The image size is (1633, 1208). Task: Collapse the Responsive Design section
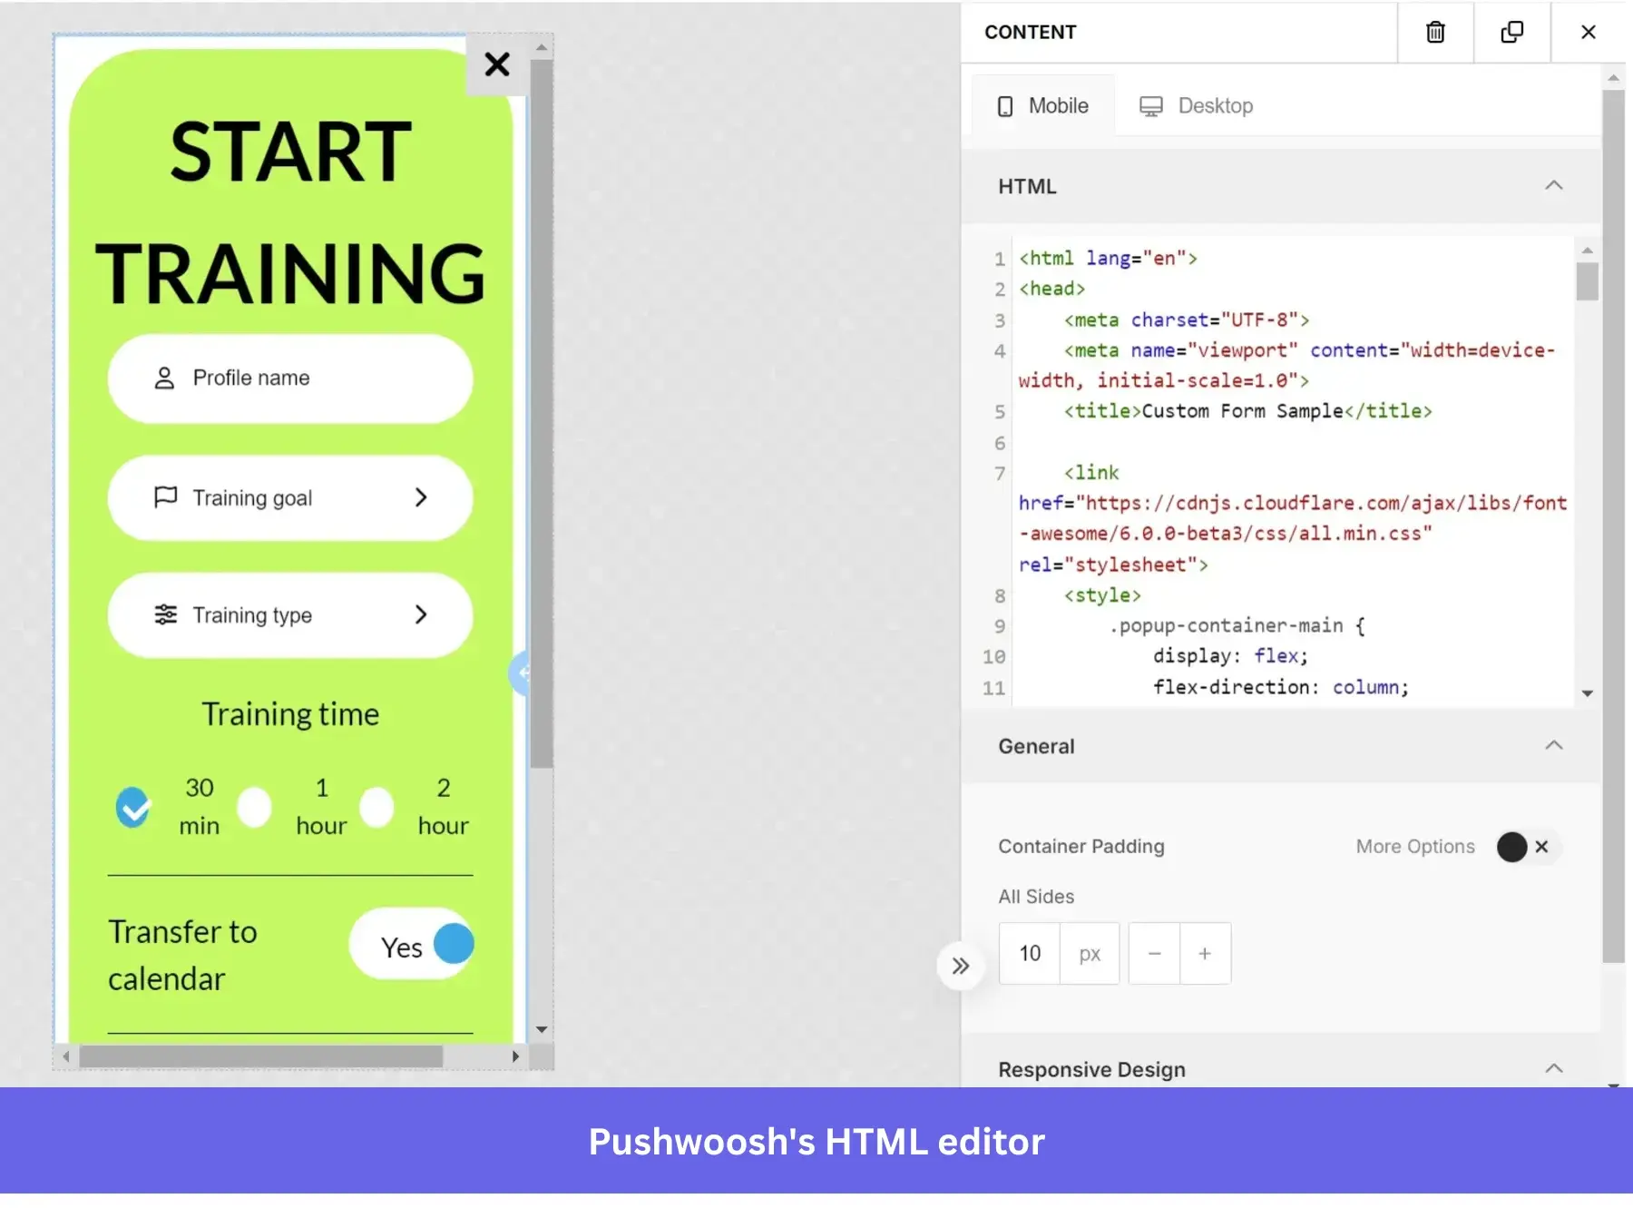(1555, 1069)
